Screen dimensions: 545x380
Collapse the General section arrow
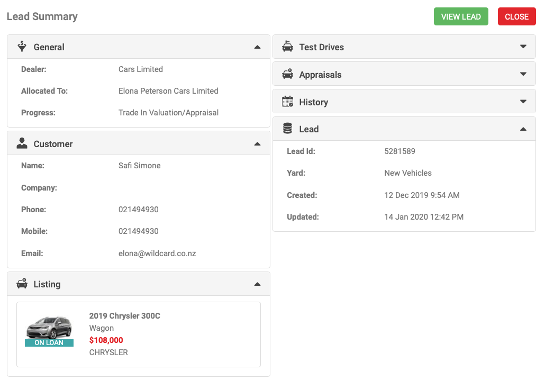(x=257, y=47)
